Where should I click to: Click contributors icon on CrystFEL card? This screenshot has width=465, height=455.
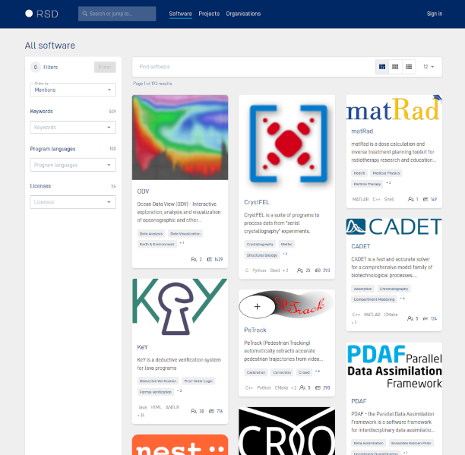point(300,270)
